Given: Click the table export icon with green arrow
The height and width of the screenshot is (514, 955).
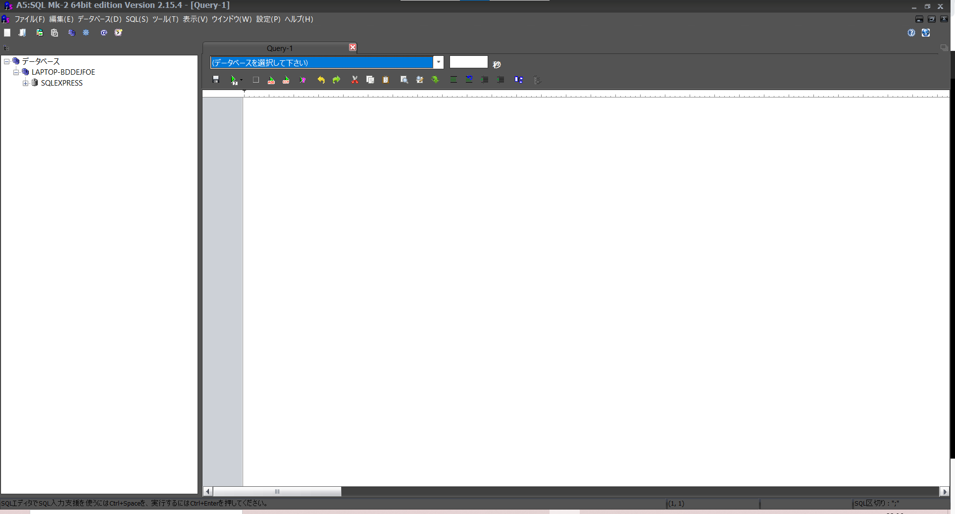Looking at the screenshot, I should (40, 33).
